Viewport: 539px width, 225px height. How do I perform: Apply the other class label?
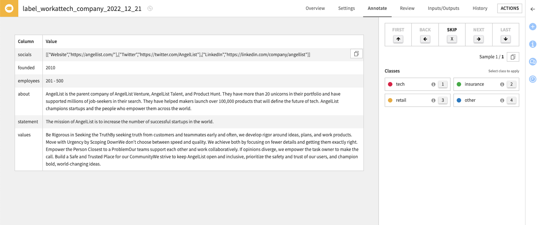tap(486, 100)
